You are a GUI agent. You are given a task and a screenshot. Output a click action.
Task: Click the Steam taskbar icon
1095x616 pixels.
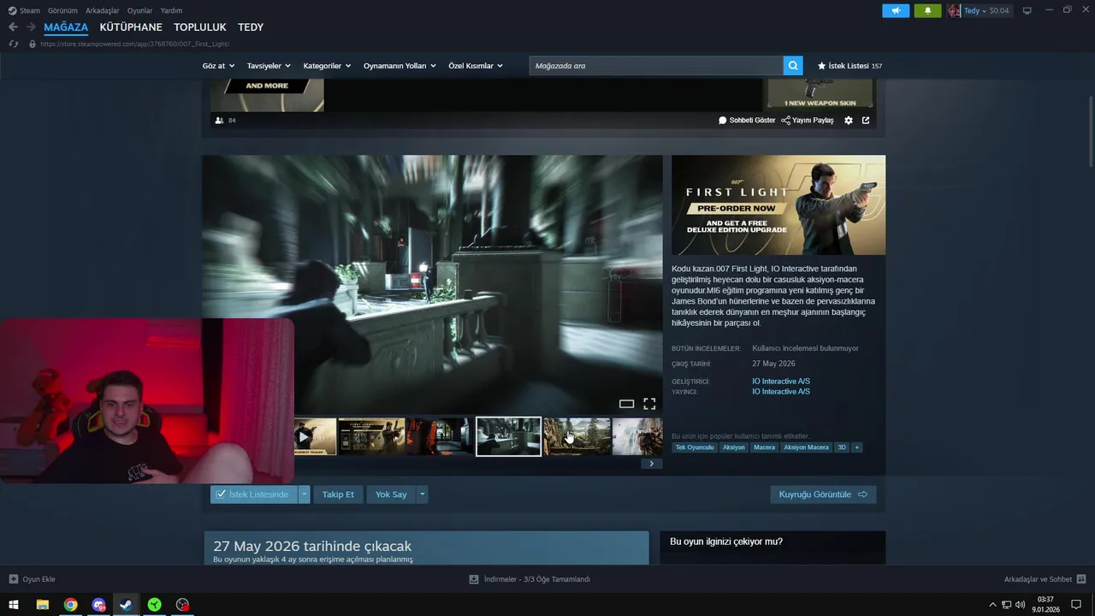coord(126,605)
